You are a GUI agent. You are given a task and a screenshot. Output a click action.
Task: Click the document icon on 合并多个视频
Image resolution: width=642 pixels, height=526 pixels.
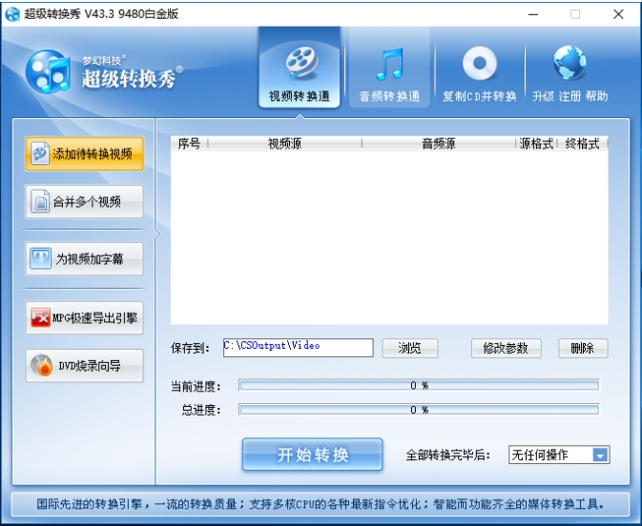(40, 201)
